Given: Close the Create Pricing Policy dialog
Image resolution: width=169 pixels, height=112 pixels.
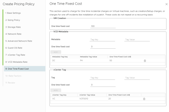Looking at the screenshot, I should pyautogui.click(x=166, y=4).
